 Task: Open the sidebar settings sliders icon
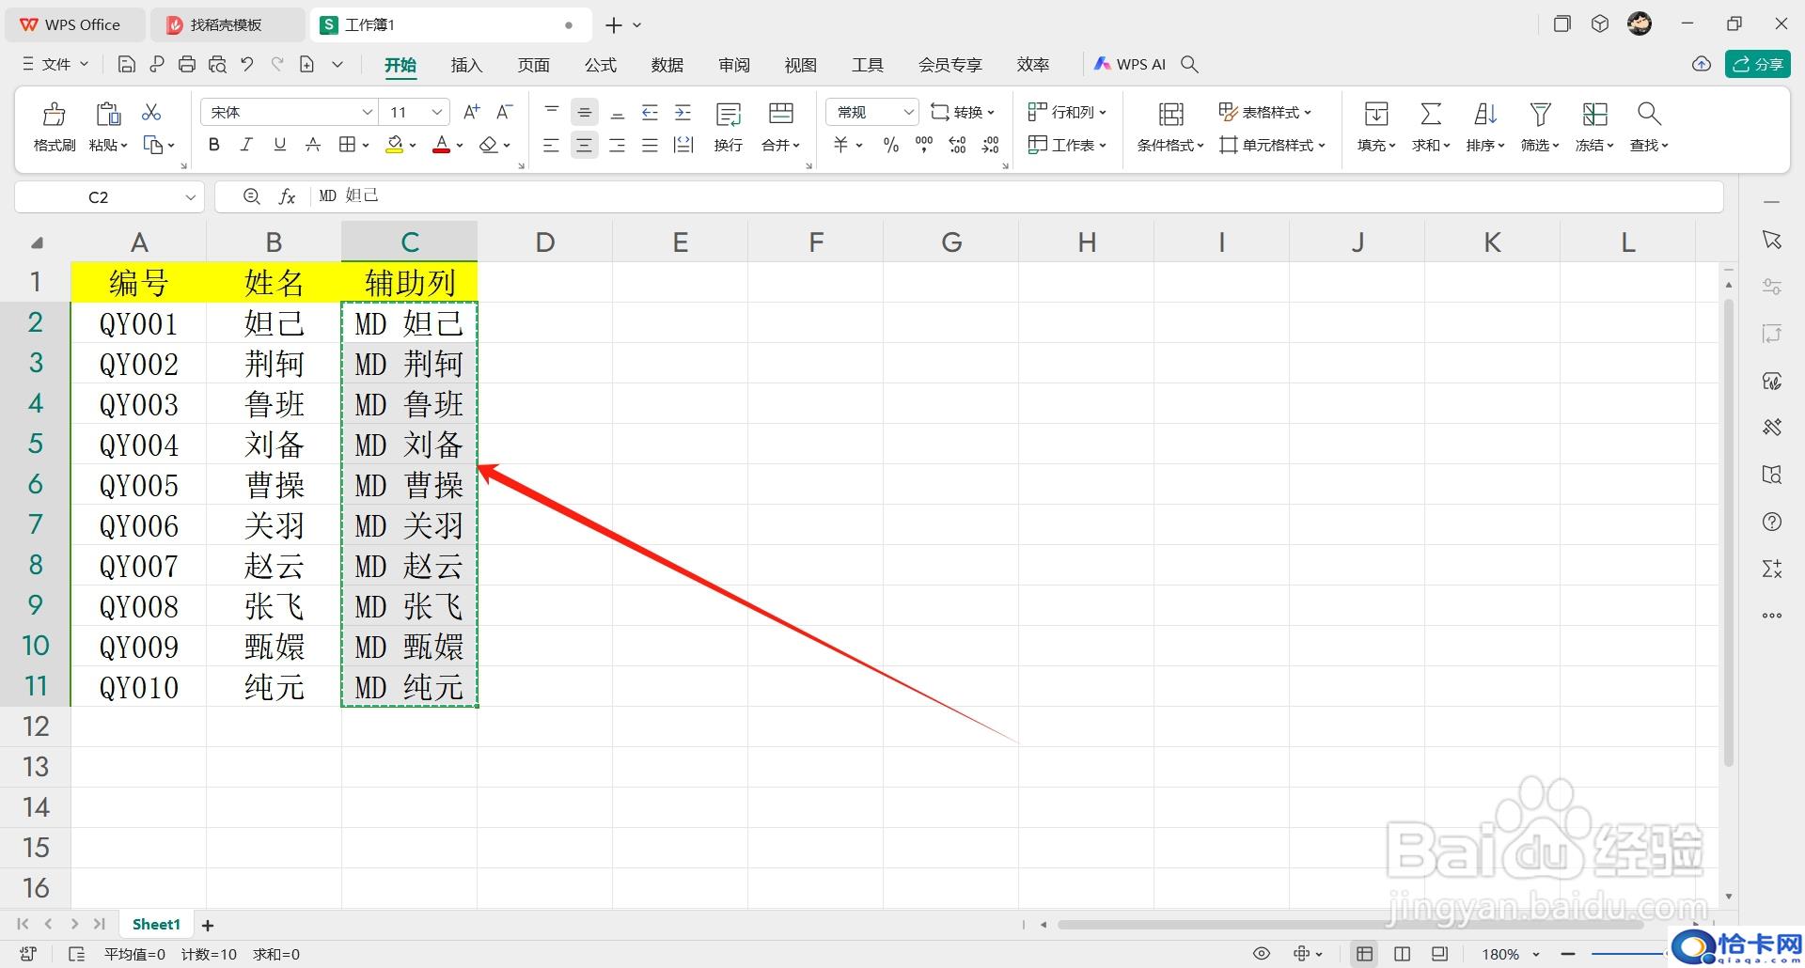(1772, 287)
